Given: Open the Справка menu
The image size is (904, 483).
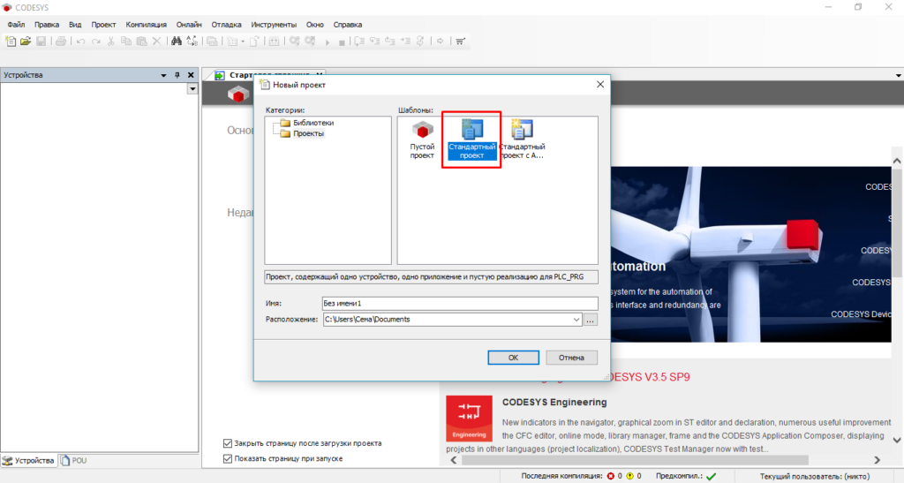Looking at the screenshot, I should coord(347,25).
